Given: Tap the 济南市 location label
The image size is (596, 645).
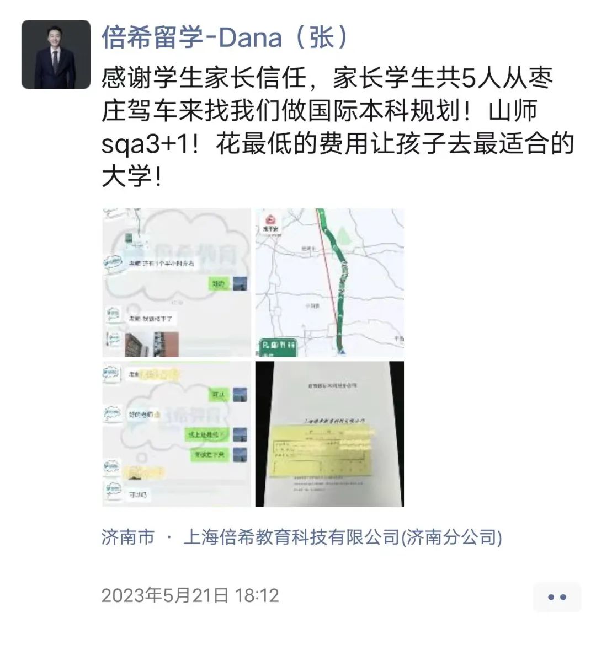Looking at the screenshot, I should tap(127, 537).
